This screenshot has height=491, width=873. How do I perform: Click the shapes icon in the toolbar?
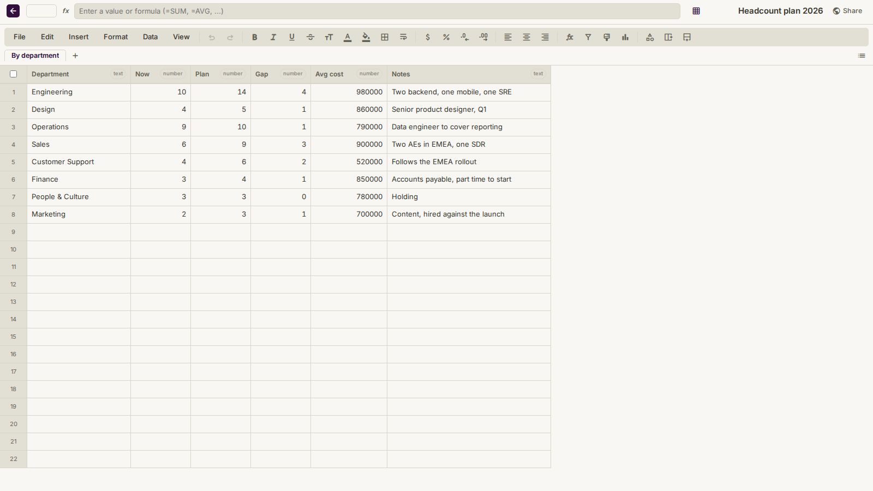tap(649, 37)
